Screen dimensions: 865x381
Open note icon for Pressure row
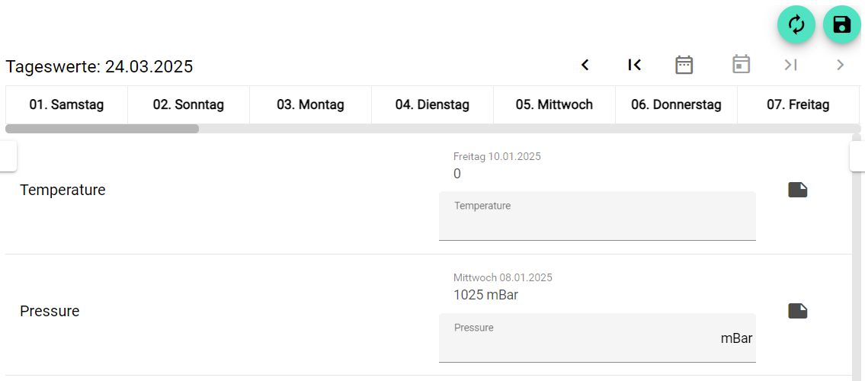pyautogui.click(x=798, y=311)
